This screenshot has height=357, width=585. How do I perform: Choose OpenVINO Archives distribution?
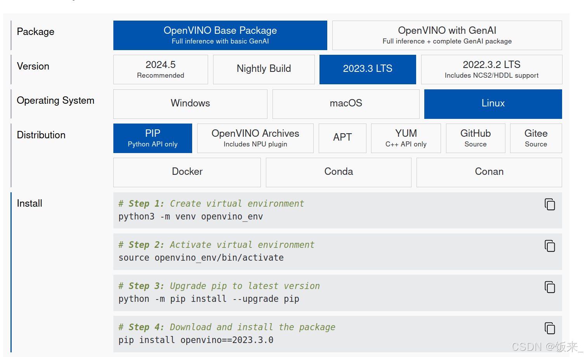[255, 138]
